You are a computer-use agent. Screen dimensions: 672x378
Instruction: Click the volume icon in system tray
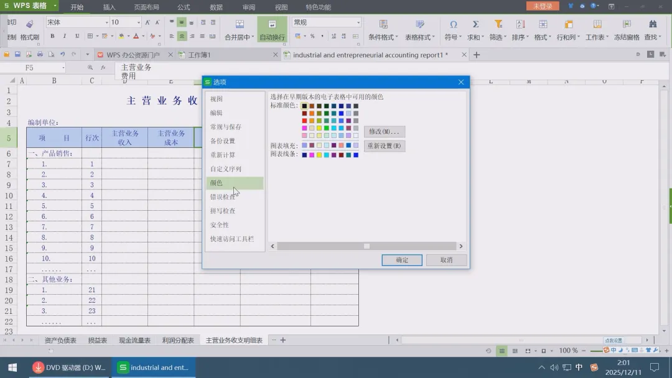(554, 367)
